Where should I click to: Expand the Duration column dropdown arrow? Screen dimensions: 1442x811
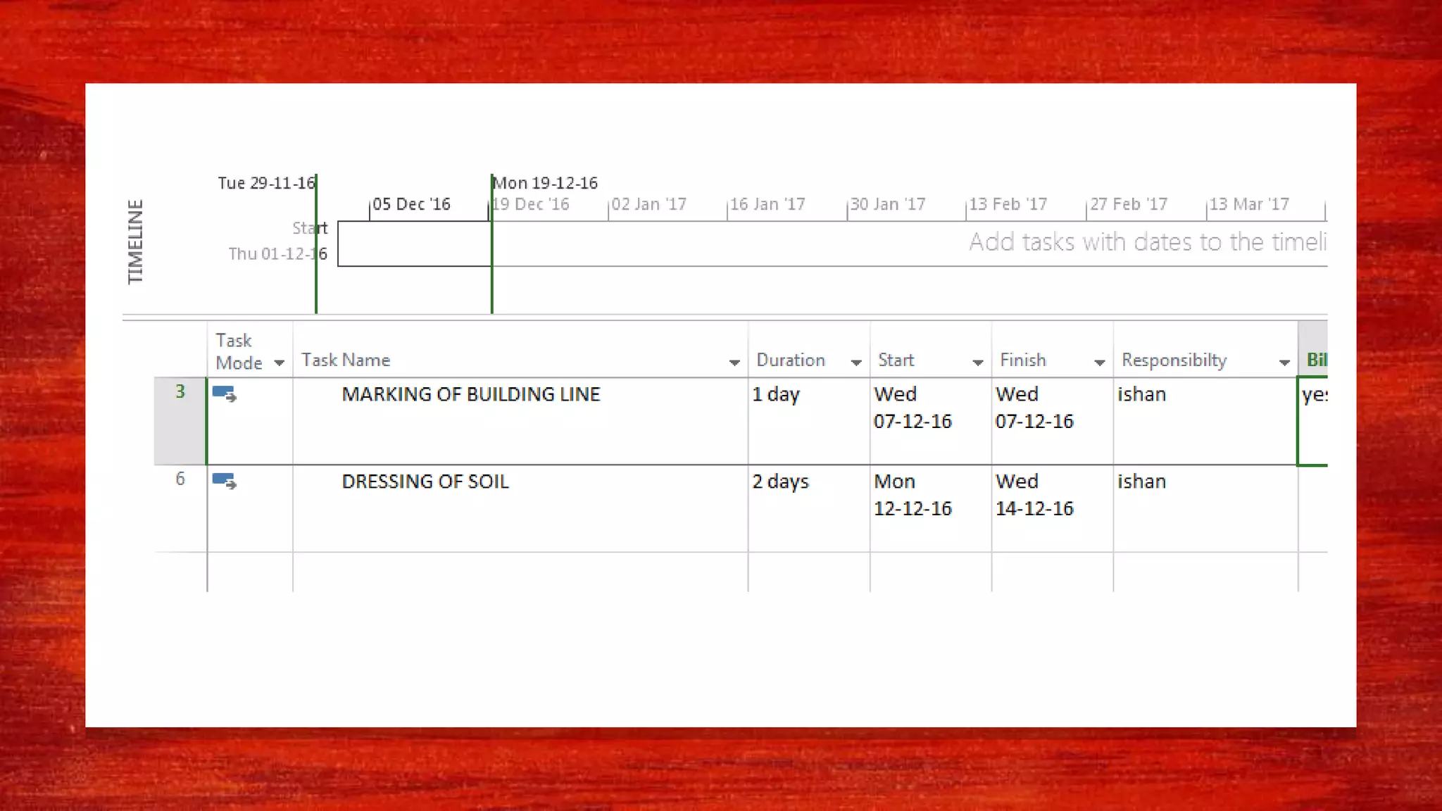856,363
